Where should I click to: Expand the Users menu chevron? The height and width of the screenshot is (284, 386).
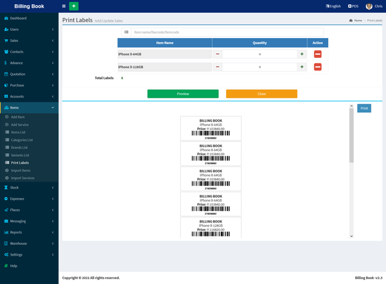(x=52, y=30)
